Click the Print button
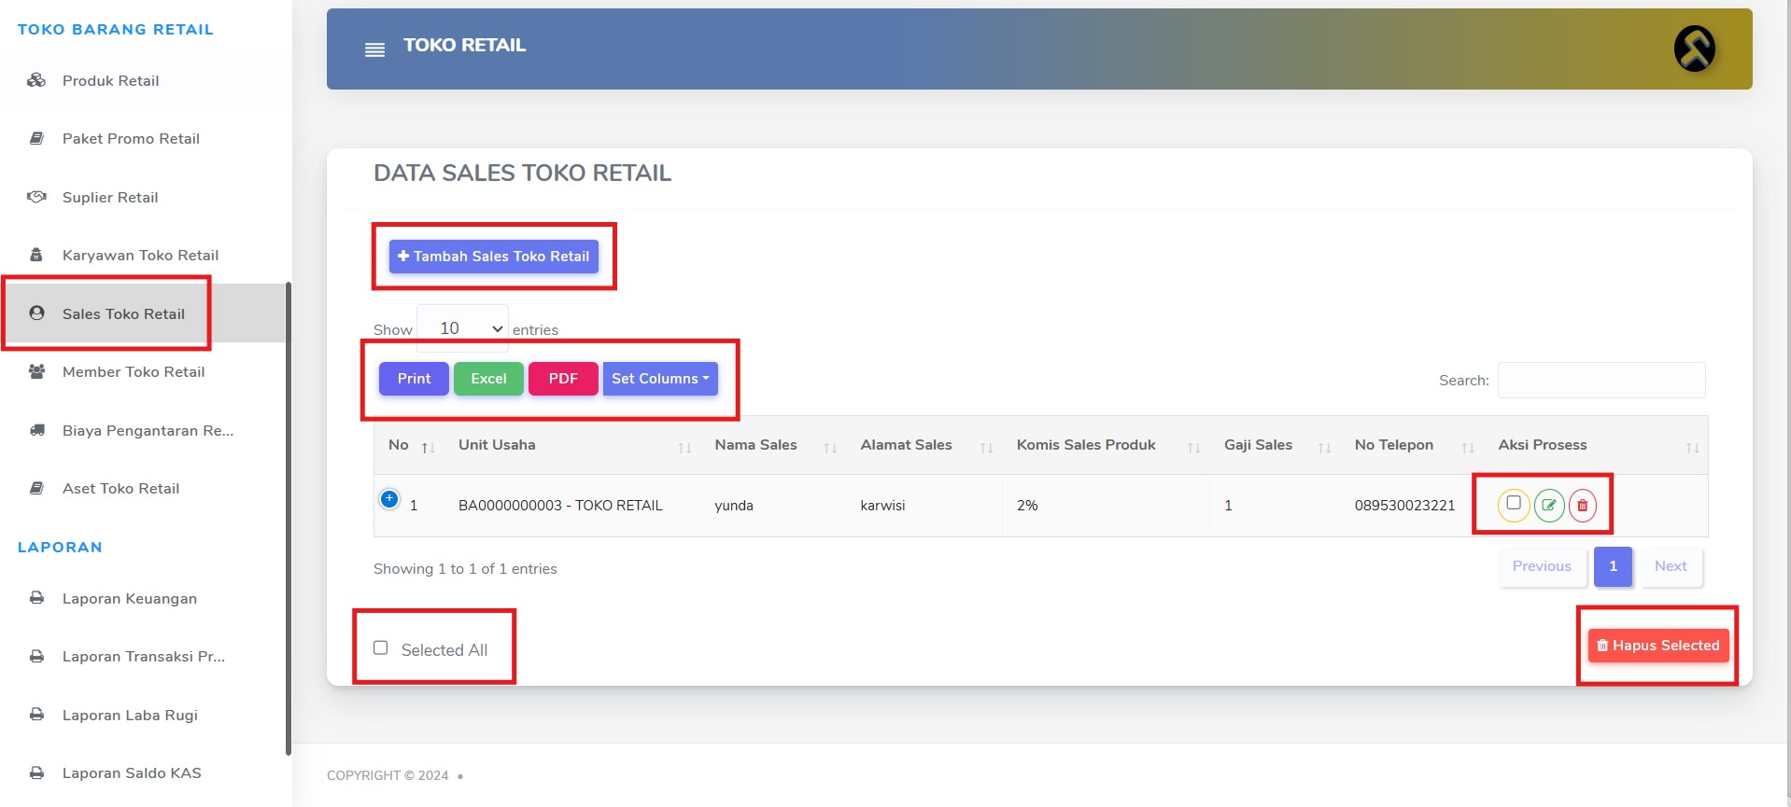This screenshot has width=1791, height=807. click(414, 379)
